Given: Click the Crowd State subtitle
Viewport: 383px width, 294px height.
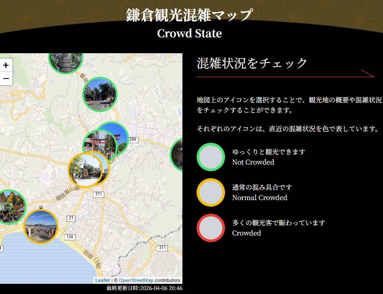Looking at the screenshot, I should 190,33.
